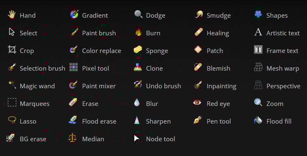Click the Artistic text label
Viewport: 307px width, 156px height.
coord(283,33)
